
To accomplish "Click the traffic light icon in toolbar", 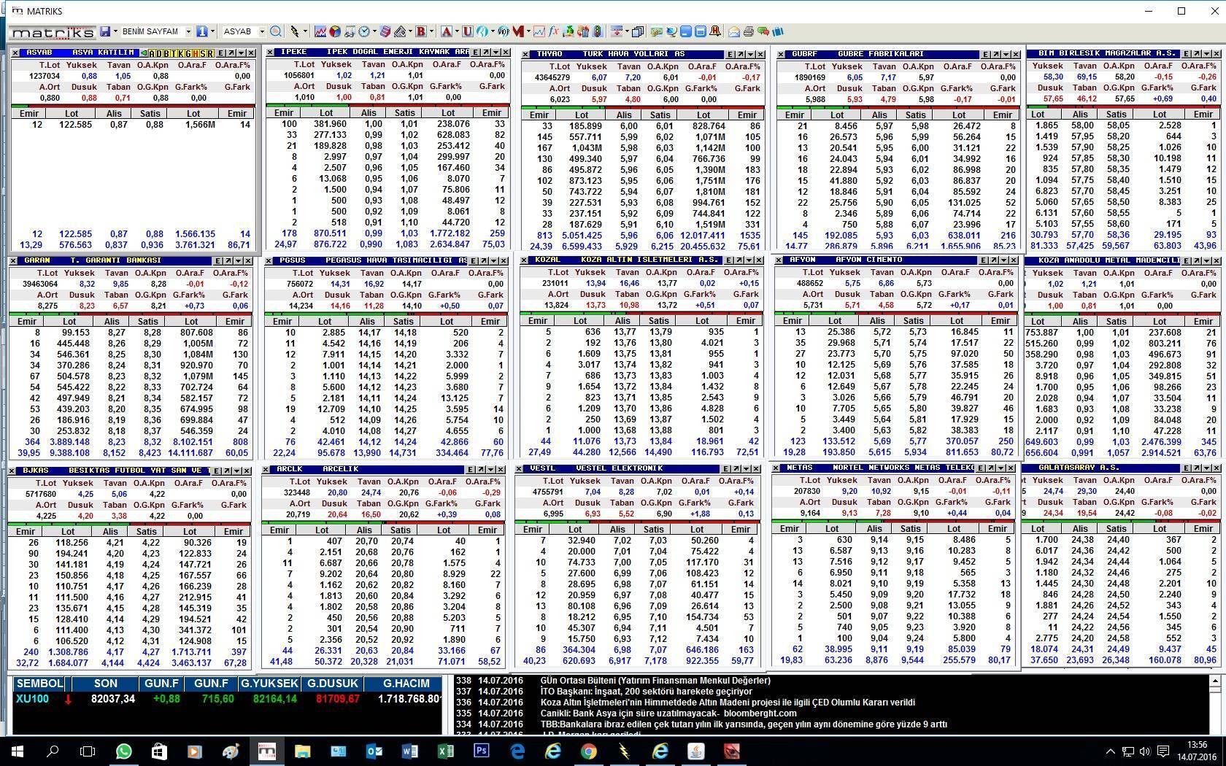I will (598, 31).
